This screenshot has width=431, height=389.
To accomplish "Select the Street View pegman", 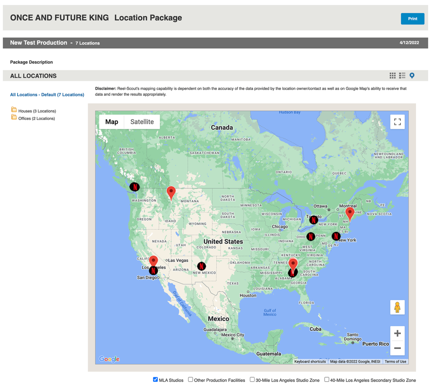I will (x=397, y=307).
